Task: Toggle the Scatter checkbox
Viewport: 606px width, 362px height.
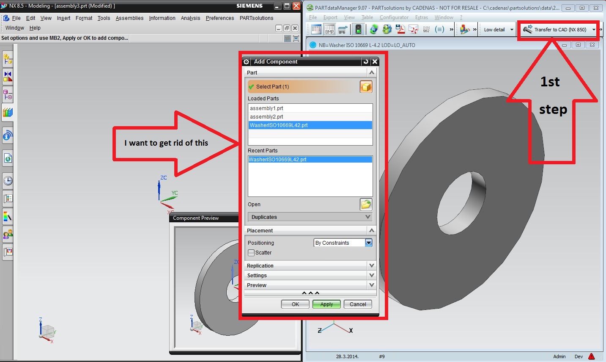Action: point(251,253)
